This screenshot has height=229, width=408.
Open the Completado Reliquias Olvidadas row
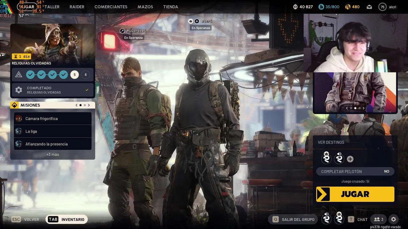53,90
